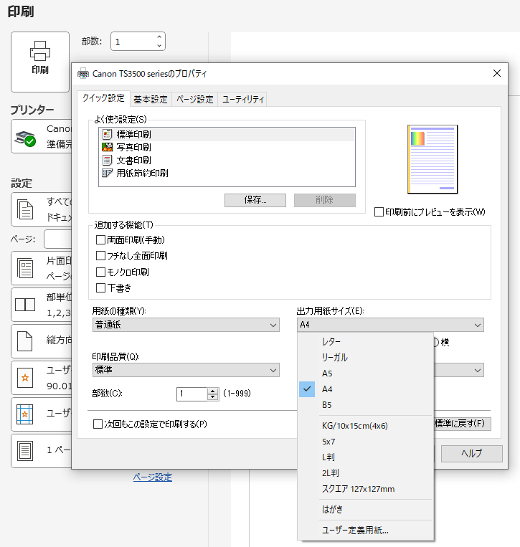Screen dimensions: 520x547
Task: Enable 下書き checkbox
Action: tap(100, 287)
